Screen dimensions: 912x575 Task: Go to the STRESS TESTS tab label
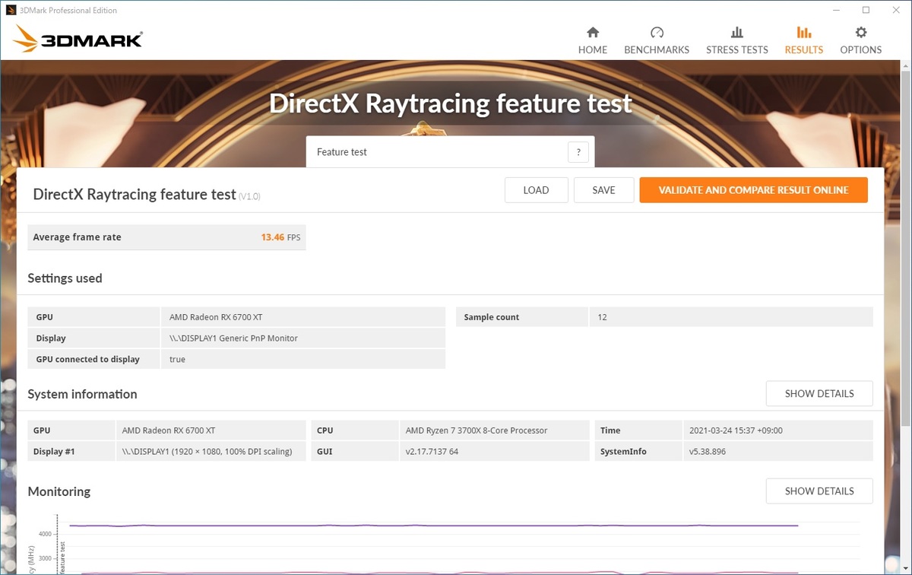click(x=737, y=50)
